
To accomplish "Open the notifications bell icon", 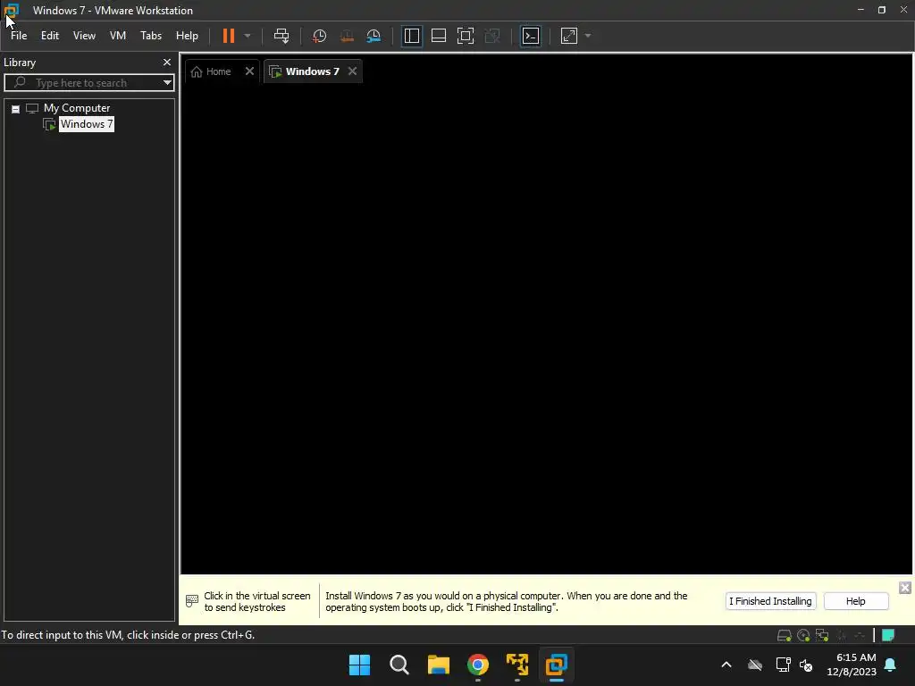I will [x=891, y=665].
